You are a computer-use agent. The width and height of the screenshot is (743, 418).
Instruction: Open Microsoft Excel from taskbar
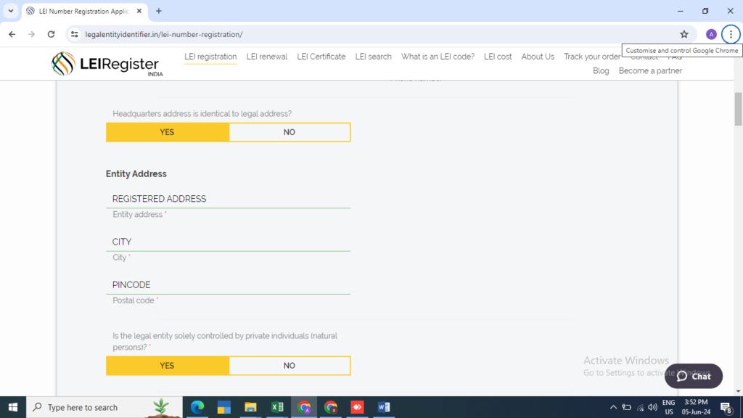tap(277, 407)
